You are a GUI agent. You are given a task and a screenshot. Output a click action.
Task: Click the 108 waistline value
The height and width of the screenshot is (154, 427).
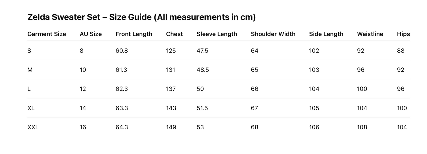click(362, 127)
